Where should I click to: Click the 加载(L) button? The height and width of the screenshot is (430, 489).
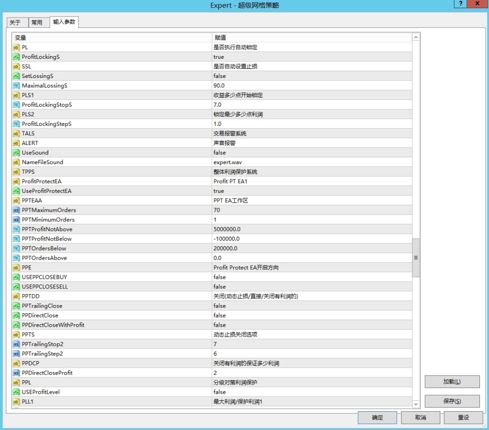coord(452,382)
